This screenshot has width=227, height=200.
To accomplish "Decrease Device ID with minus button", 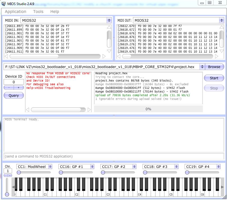I will coord(9,87).
